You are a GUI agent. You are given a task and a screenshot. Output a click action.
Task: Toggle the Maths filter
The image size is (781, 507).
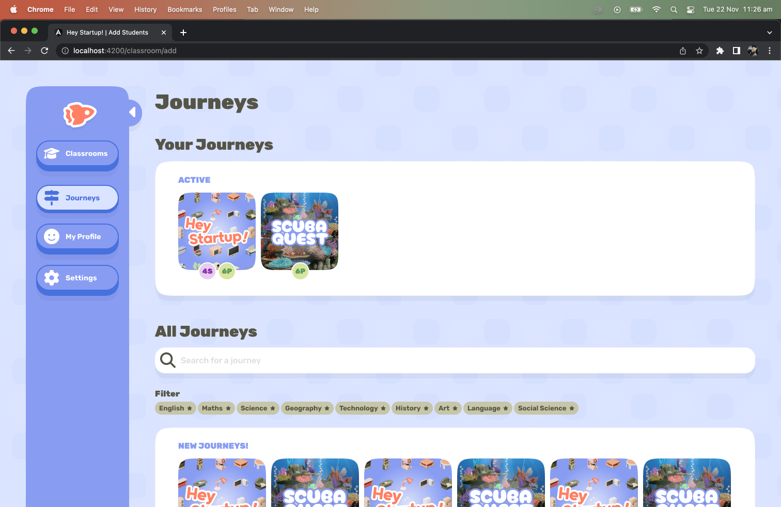point(216,408)
